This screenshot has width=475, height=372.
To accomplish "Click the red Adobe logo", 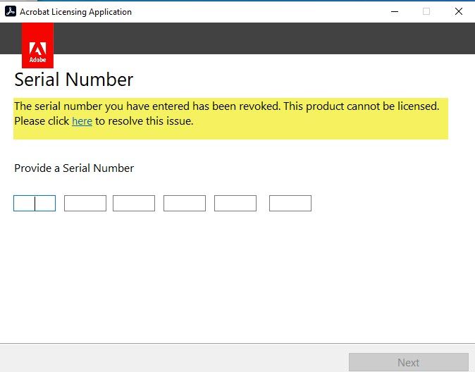I will [37, 45].
